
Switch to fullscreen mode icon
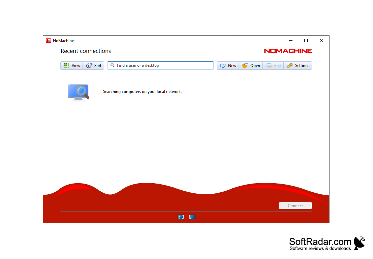click(181, 217)
